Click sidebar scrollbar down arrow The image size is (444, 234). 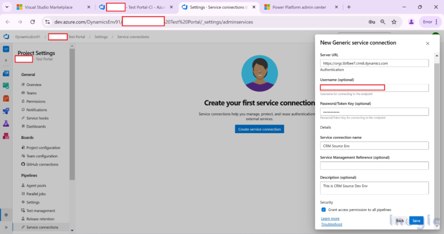(x=72, y=231)
